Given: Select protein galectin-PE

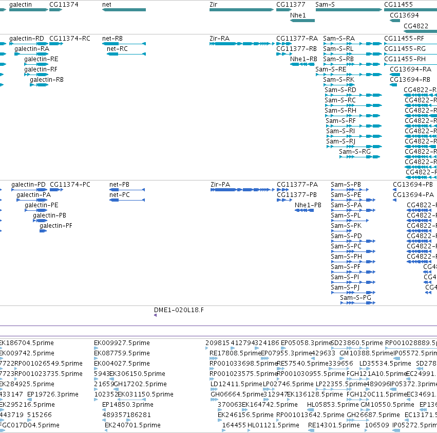Looking at the screenshot, I should coord(36,210).
